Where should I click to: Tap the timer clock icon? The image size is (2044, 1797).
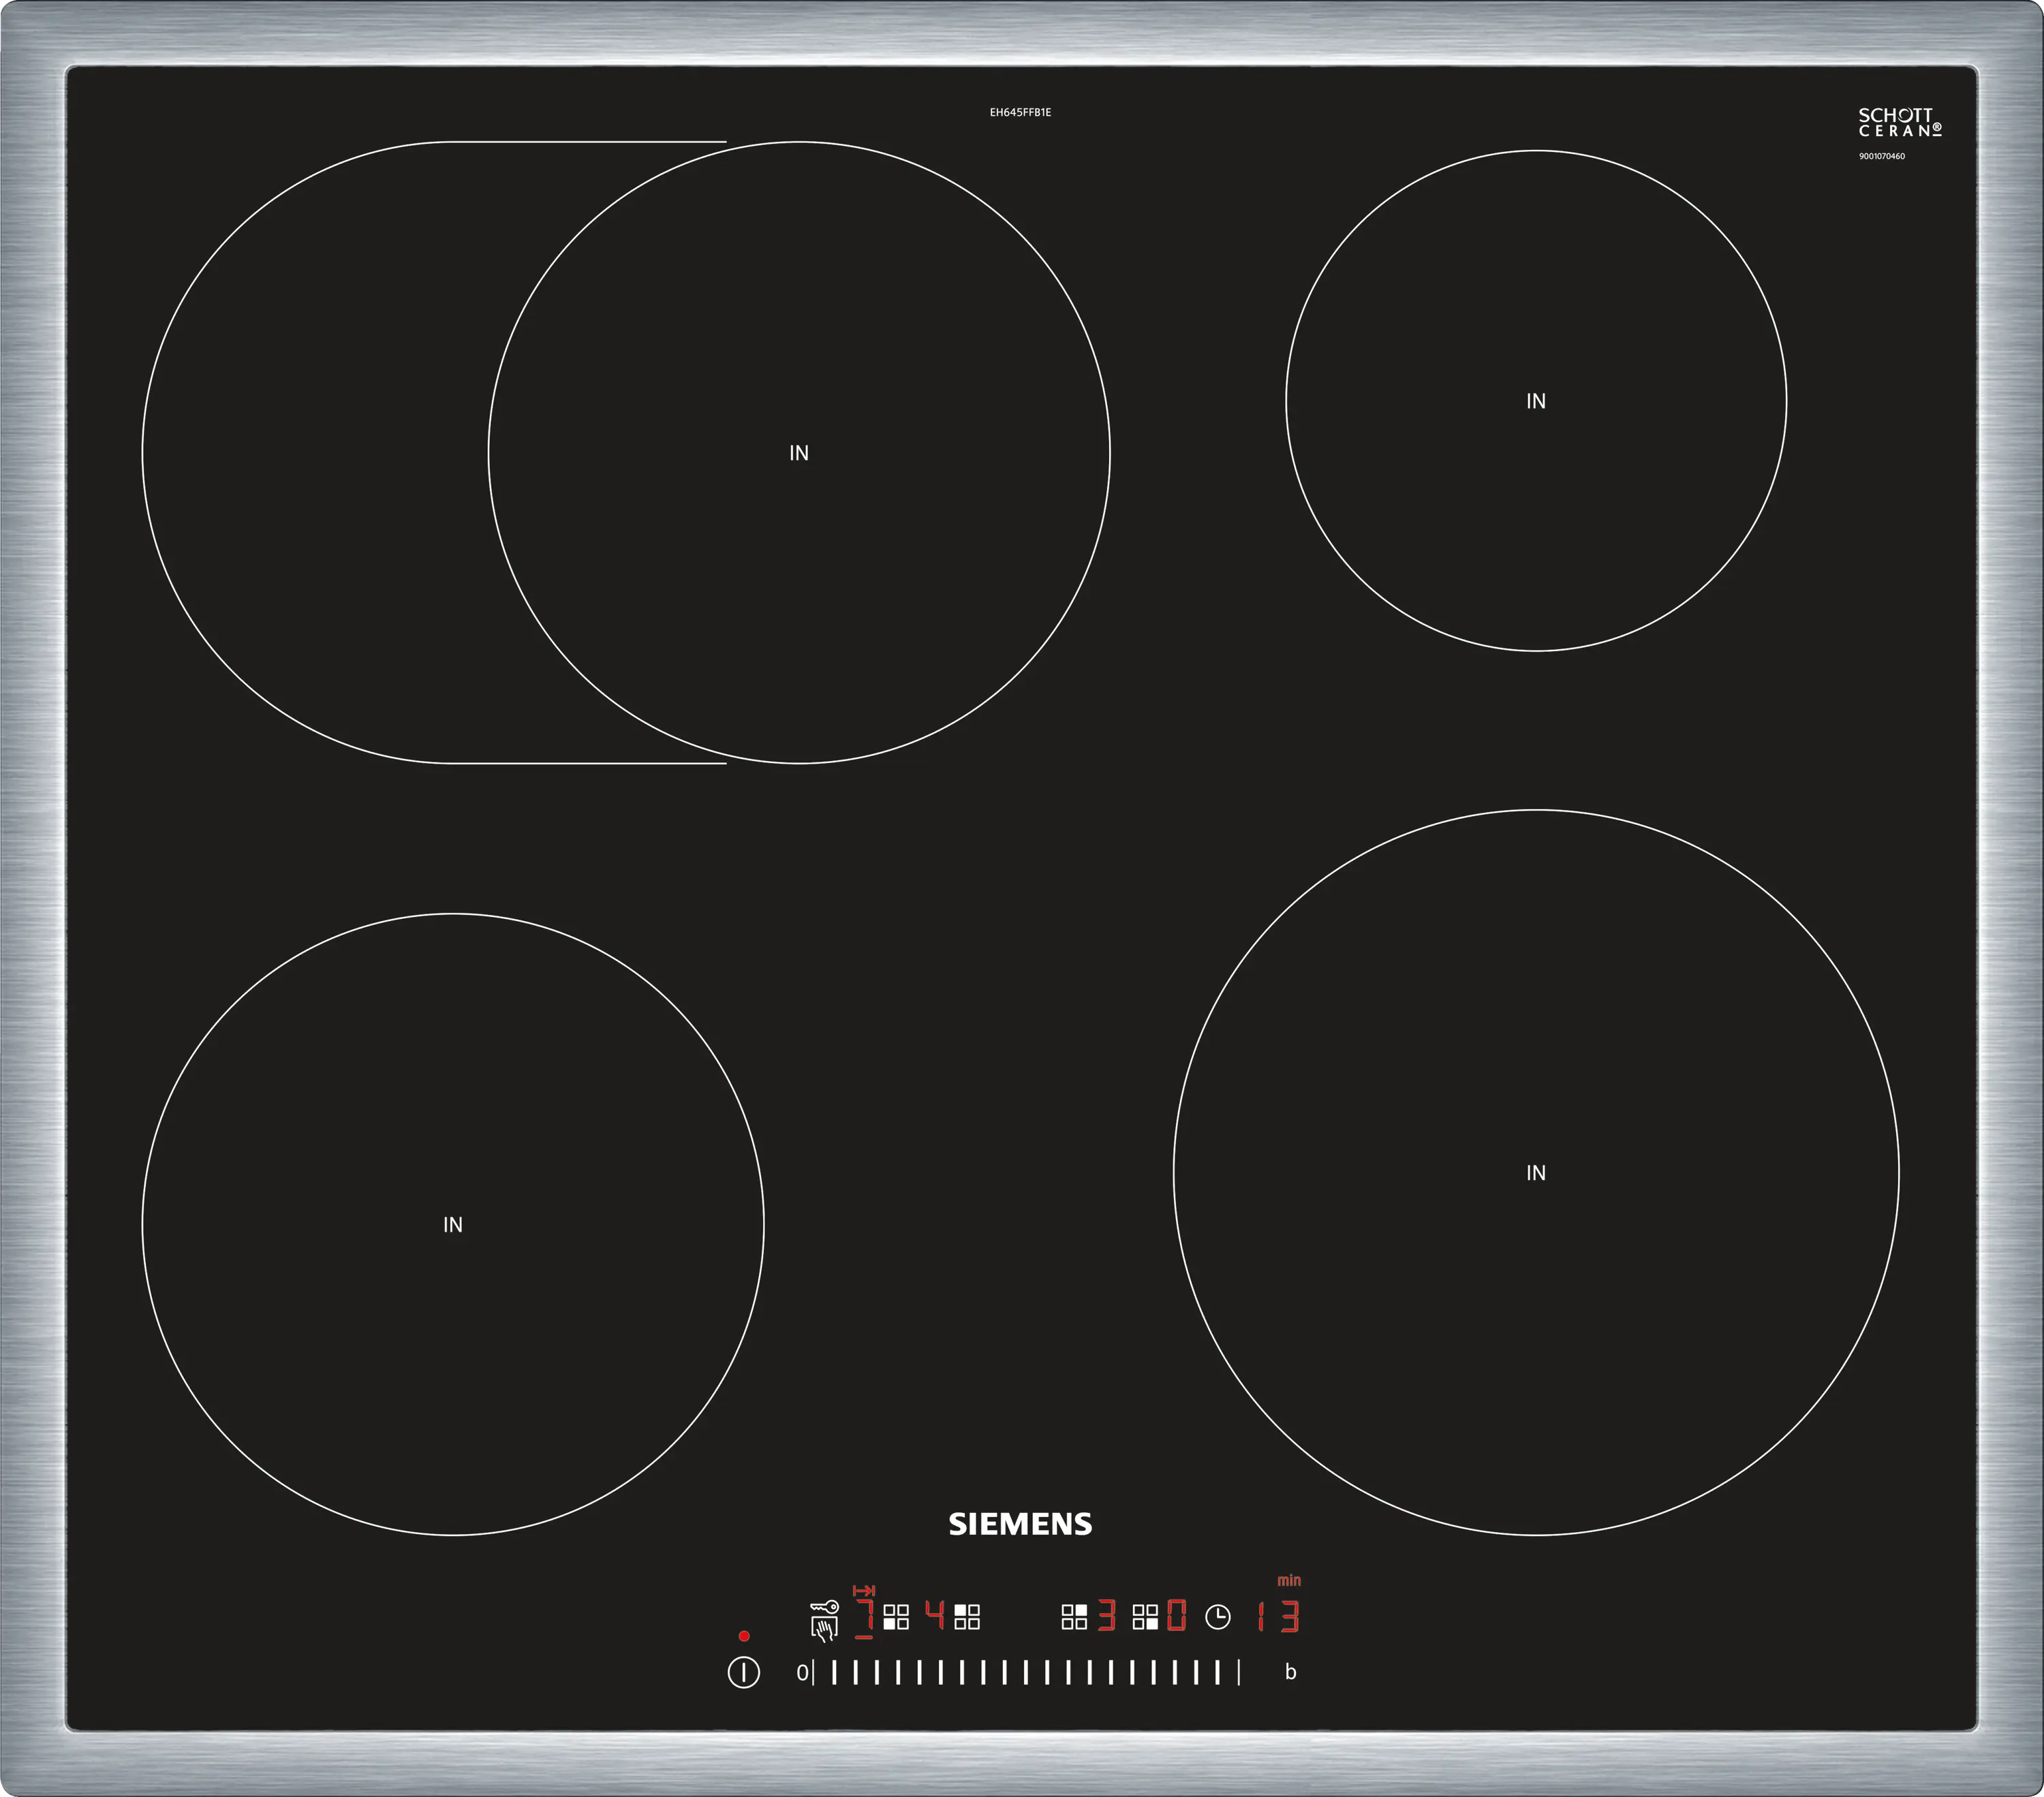click(x=1218, y=1617)
